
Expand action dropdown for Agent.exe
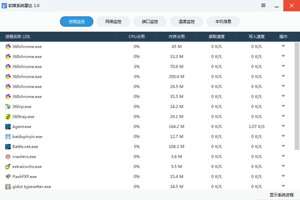tap(283, 126)
